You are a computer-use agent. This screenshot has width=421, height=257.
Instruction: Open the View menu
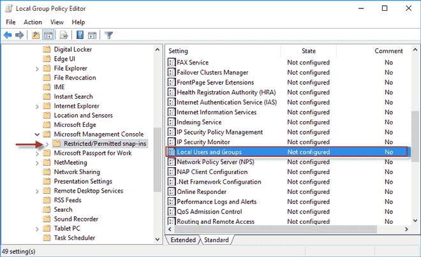pyautogui.click(x=57, y=22)
